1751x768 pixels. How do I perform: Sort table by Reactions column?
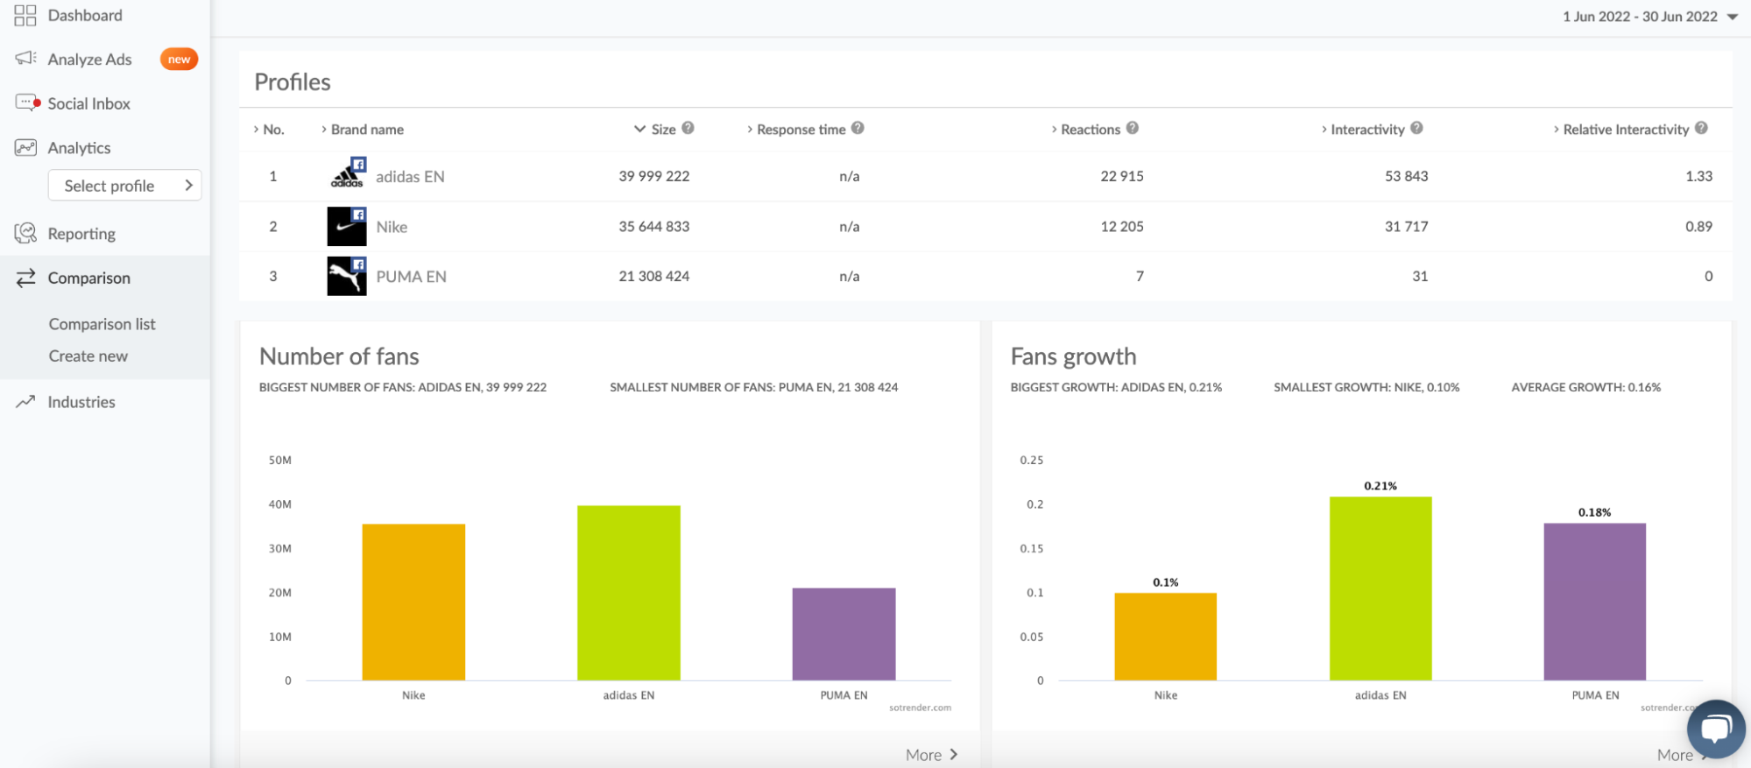tap(1090, 130)
